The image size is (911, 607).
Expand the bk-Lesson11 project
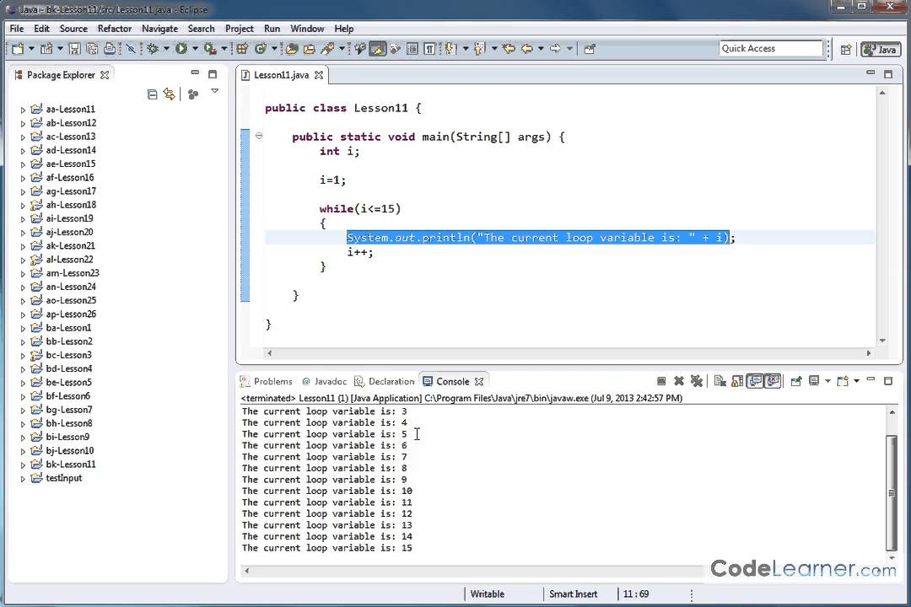click(23, 465)
